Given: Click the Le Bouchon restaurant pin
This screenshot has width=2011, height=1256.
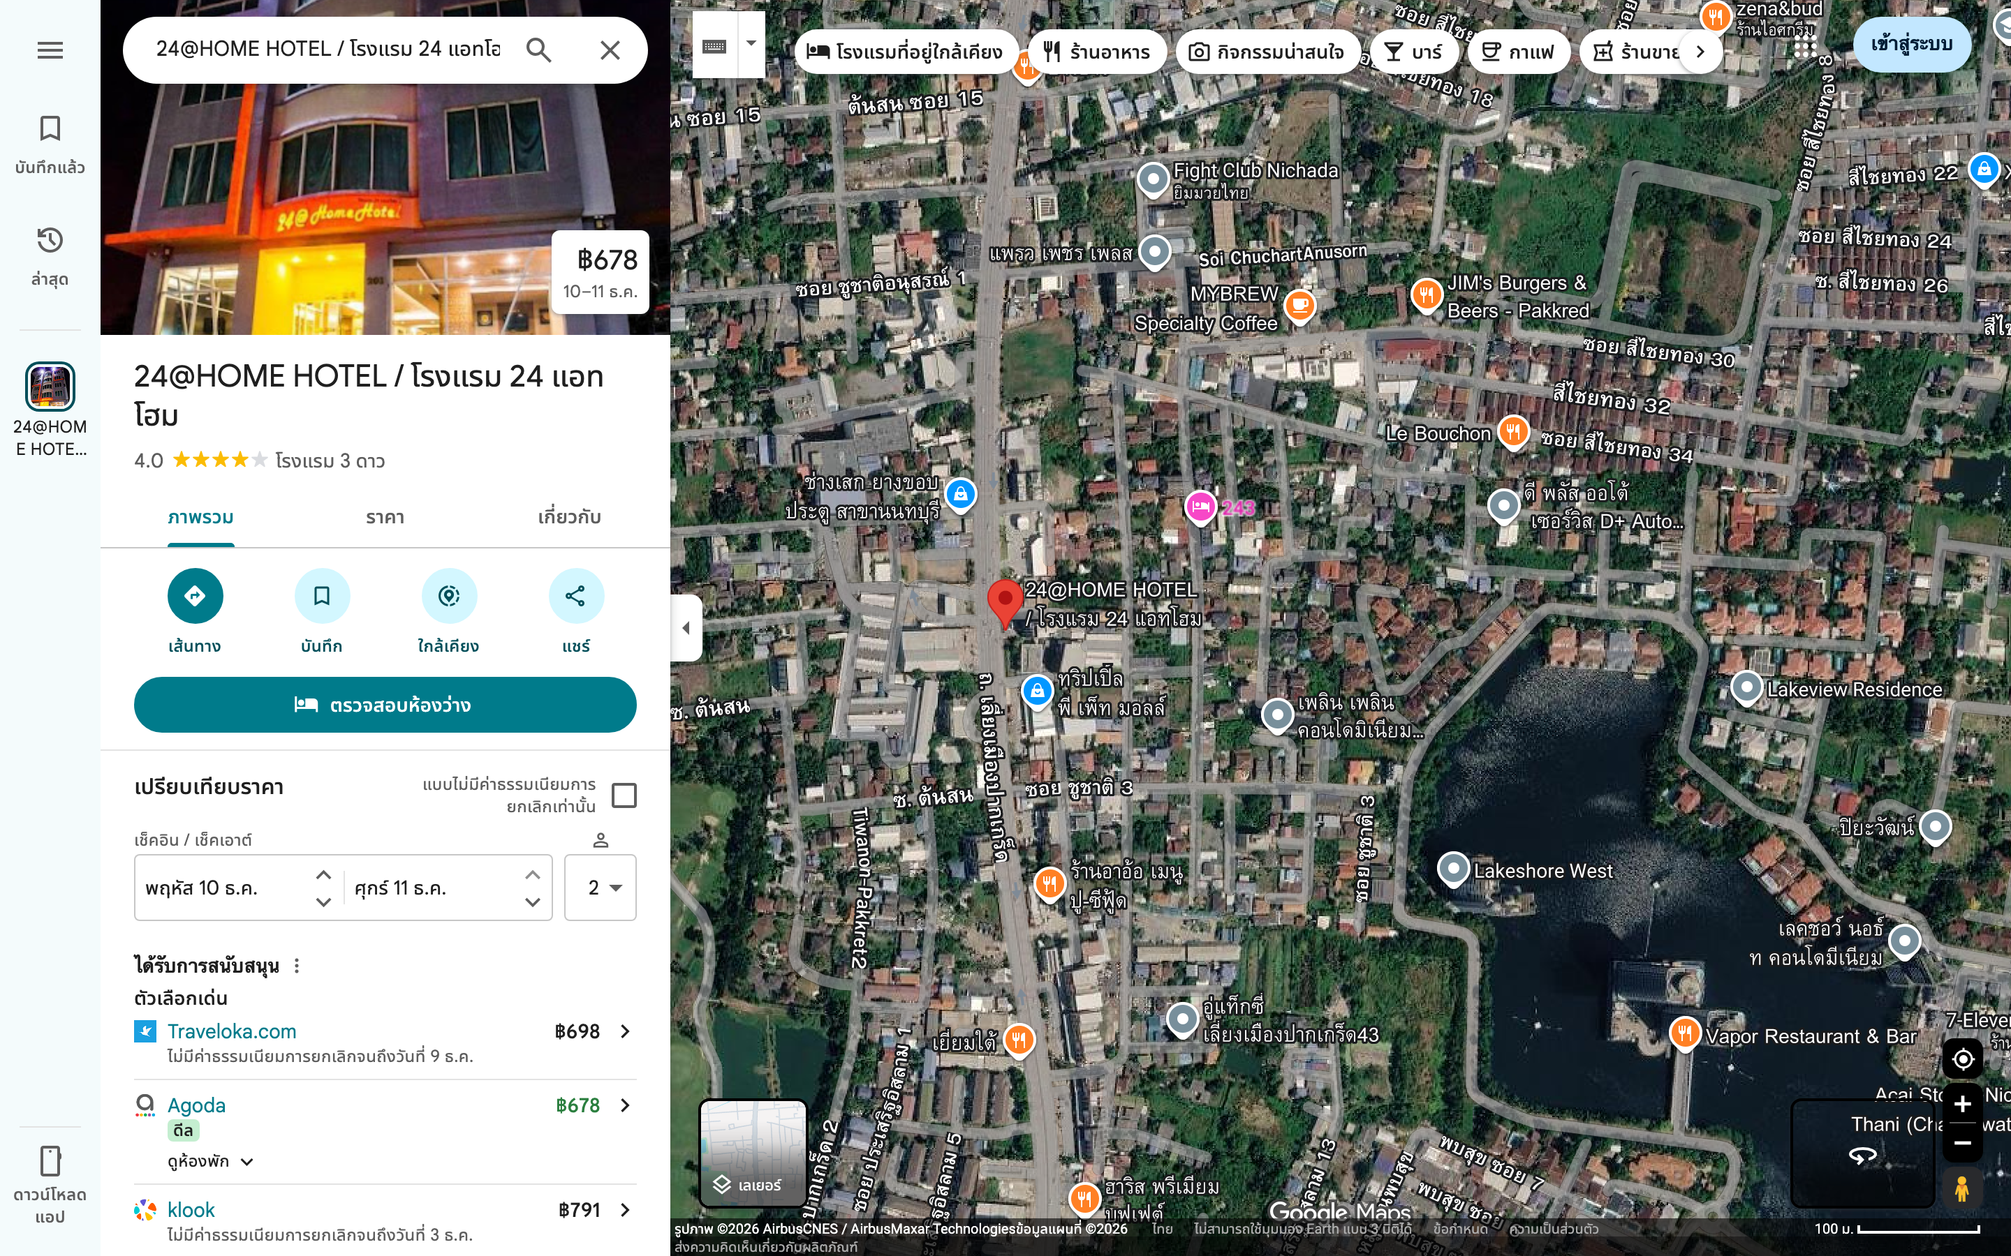Looking at the screenshot, I should pyautogui.click(x=1513, y=432).
